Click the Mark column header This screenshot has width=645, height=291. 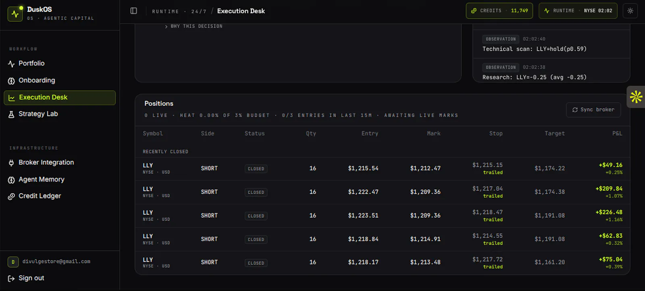point(434,134)
